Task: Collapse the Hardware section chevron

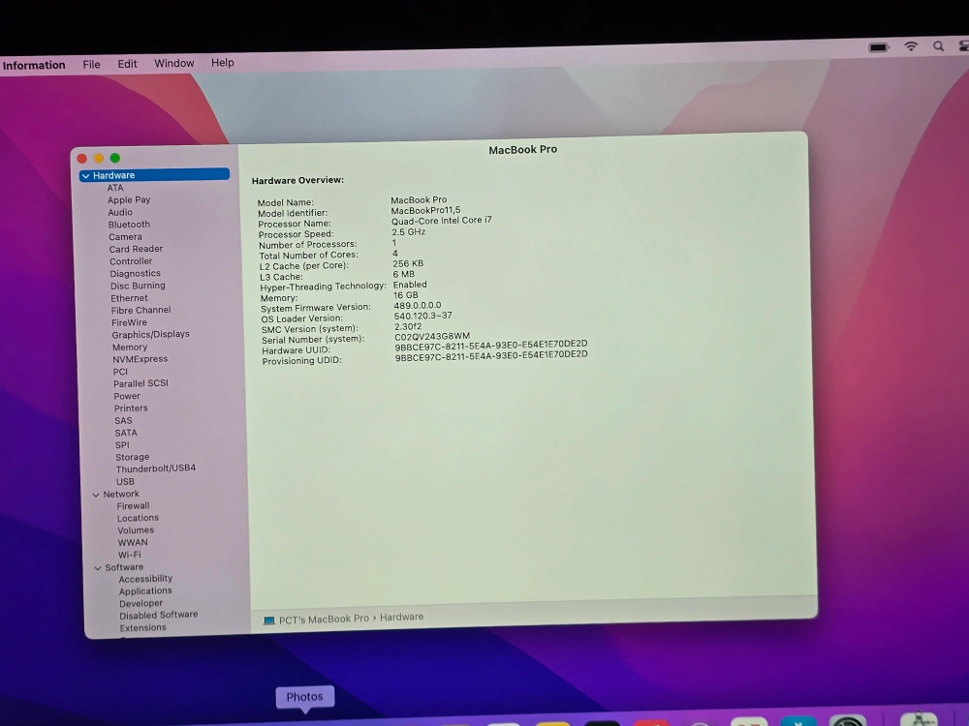Action: point(86,176)
